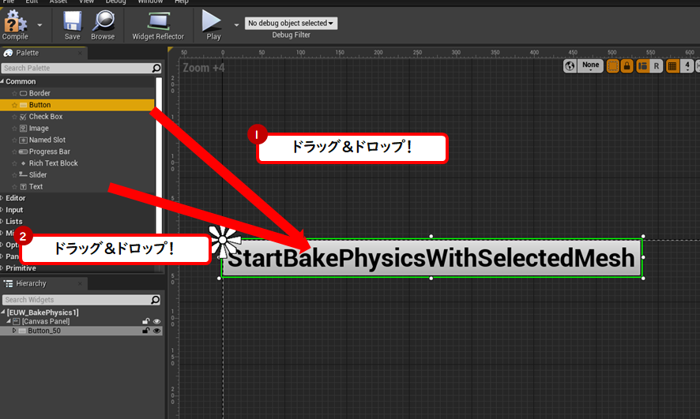Select Text widget in the palette

[x=36, y=186]
